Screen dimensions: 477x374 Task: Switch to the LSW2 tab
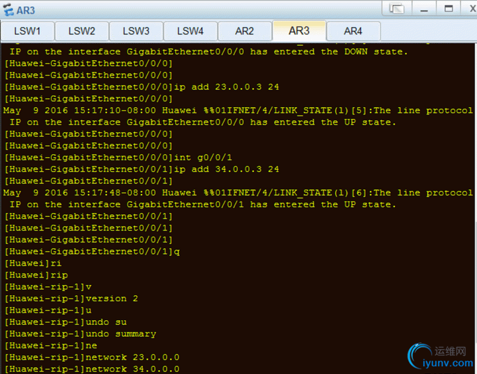pyautogui.click(x=82, y=31)
